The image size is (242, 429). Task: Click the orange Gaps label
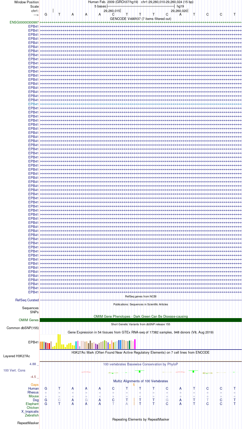(35, 385)
